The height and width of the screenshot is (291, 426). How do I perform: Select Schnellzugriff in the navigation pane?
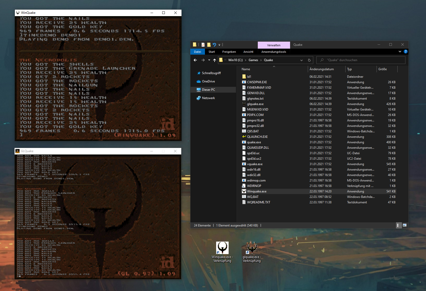tap(211, 73)
